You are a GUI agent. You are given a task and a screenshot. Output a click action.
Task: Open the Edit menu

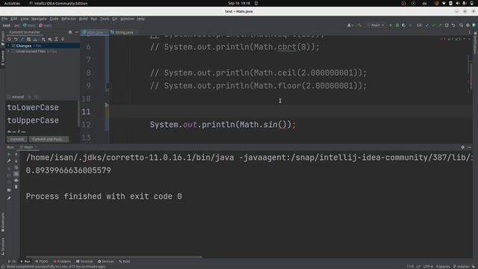tap(13, 19)
